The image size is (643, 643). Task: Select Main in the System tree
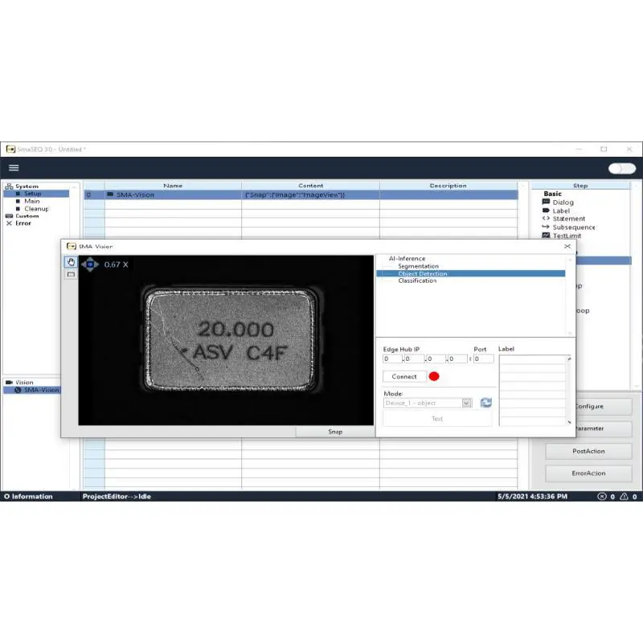click(x=32, y=201)
